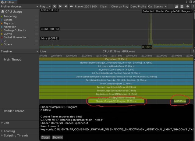Open Profiler window tab kebab menu
195x141 pixels.
coord(187,2)
